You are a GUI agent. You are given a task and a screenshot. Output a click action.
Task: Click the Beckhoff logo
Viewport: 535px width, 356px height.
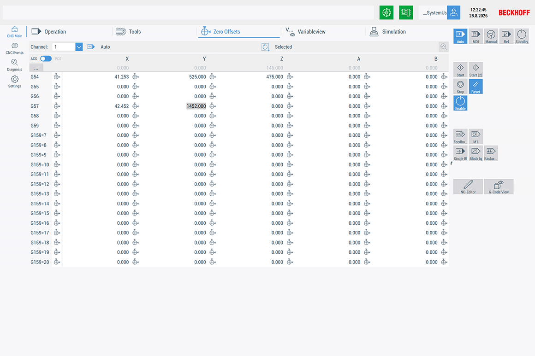(x=514, y=12)
